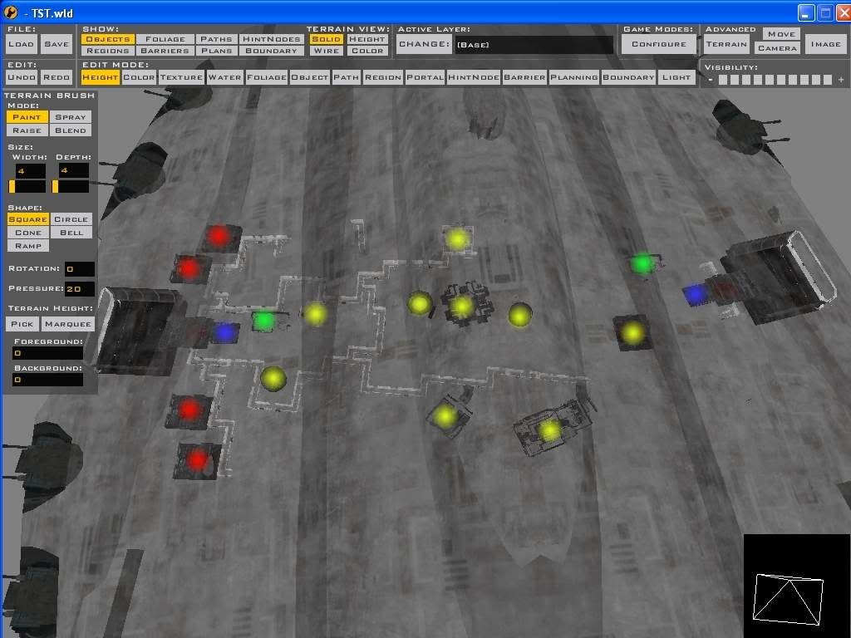Image resolution: width=851 pixels, height=638 pixels.
Task: Toggle Barriers visibility in Show panel
Action: [x=165, y=51]
